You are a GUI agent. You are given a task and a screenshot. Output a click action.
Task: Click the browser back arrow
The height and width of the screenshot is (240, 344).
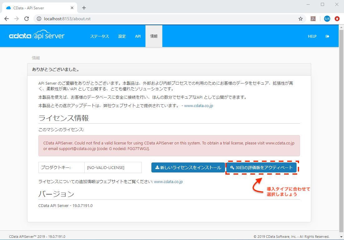[x=7, y=19]
